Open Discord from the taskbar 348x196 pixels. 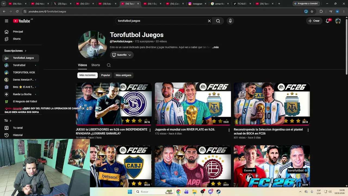pyautogui.click(x=210, y=192)
